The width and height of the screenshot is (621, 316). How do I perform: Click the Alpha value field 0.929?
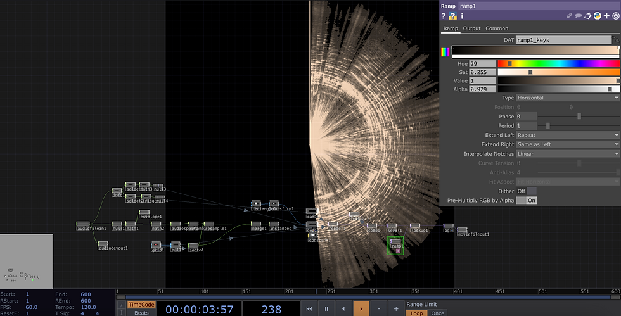tap(482, 89)
